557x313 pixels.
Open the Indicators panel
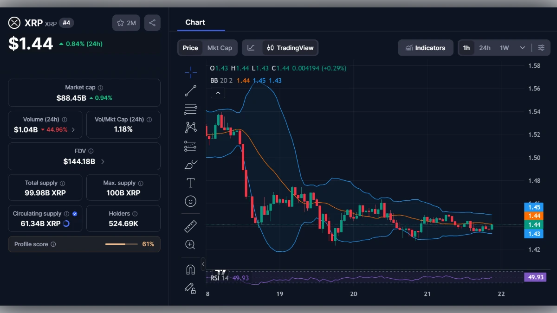tap(425, 47)
